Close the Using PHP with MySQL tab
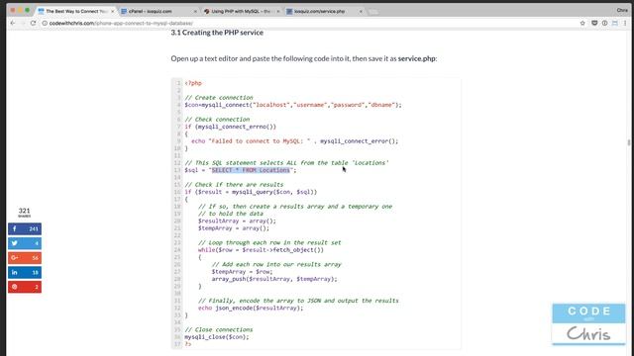This screenshot has height=356, width=634. click(x=278, y=11)
